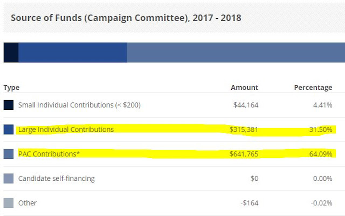Click the Other legend color swatch
This screenshot has width=345, height=216.
pos(9,203)
